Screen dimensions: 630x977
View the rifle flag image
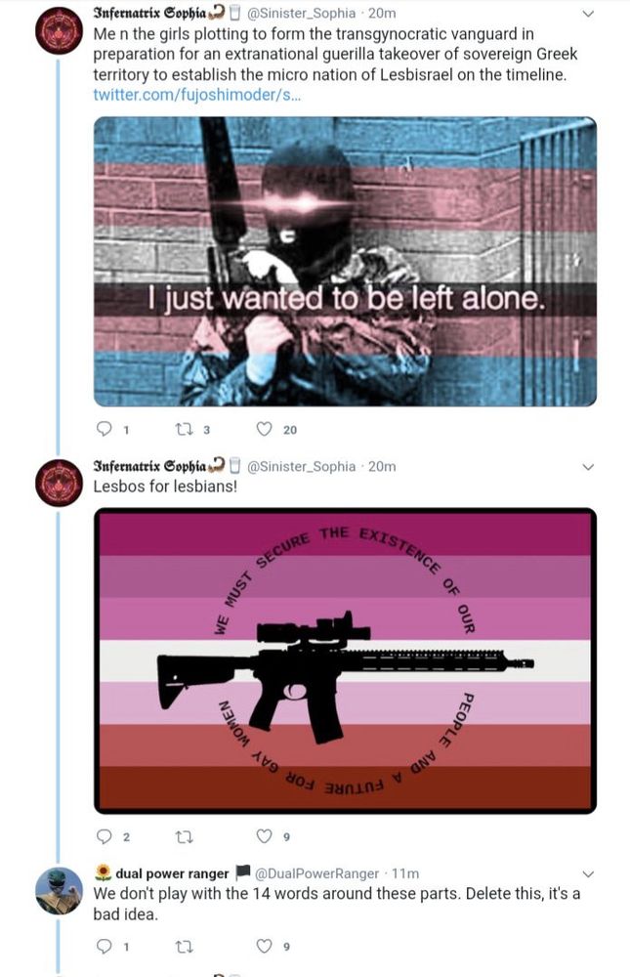point(345,661)
